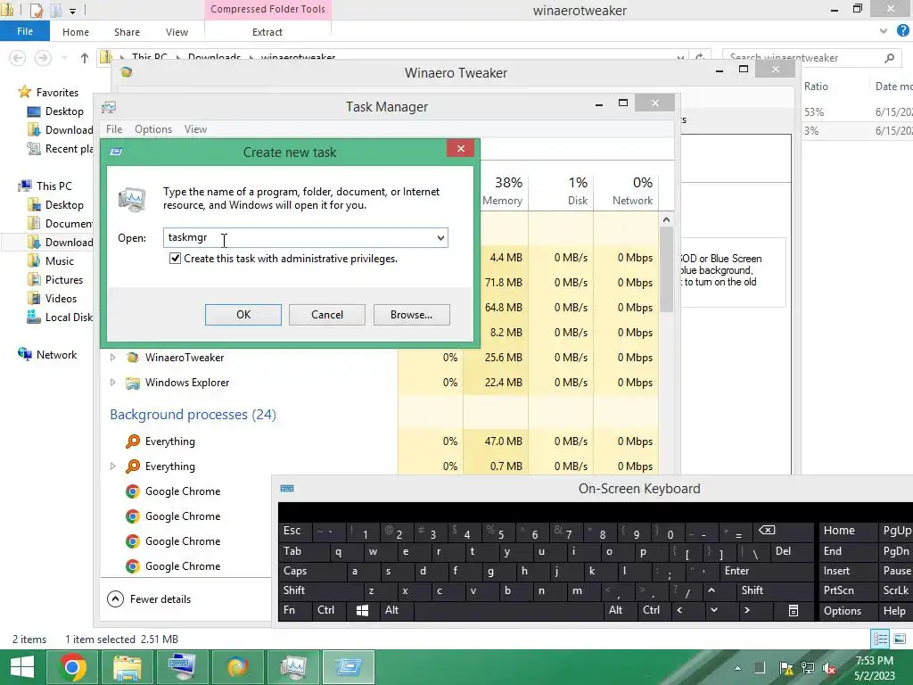
Task: Click OK in Create new task dialog
Action: 243,315
